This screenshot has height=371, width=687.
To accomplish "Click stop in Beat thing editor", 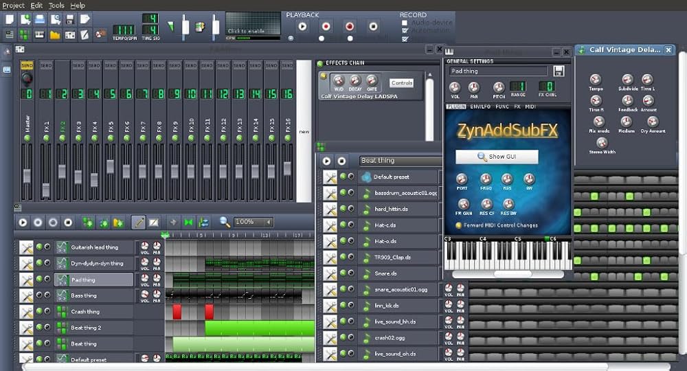I will (x=341, y=161).
